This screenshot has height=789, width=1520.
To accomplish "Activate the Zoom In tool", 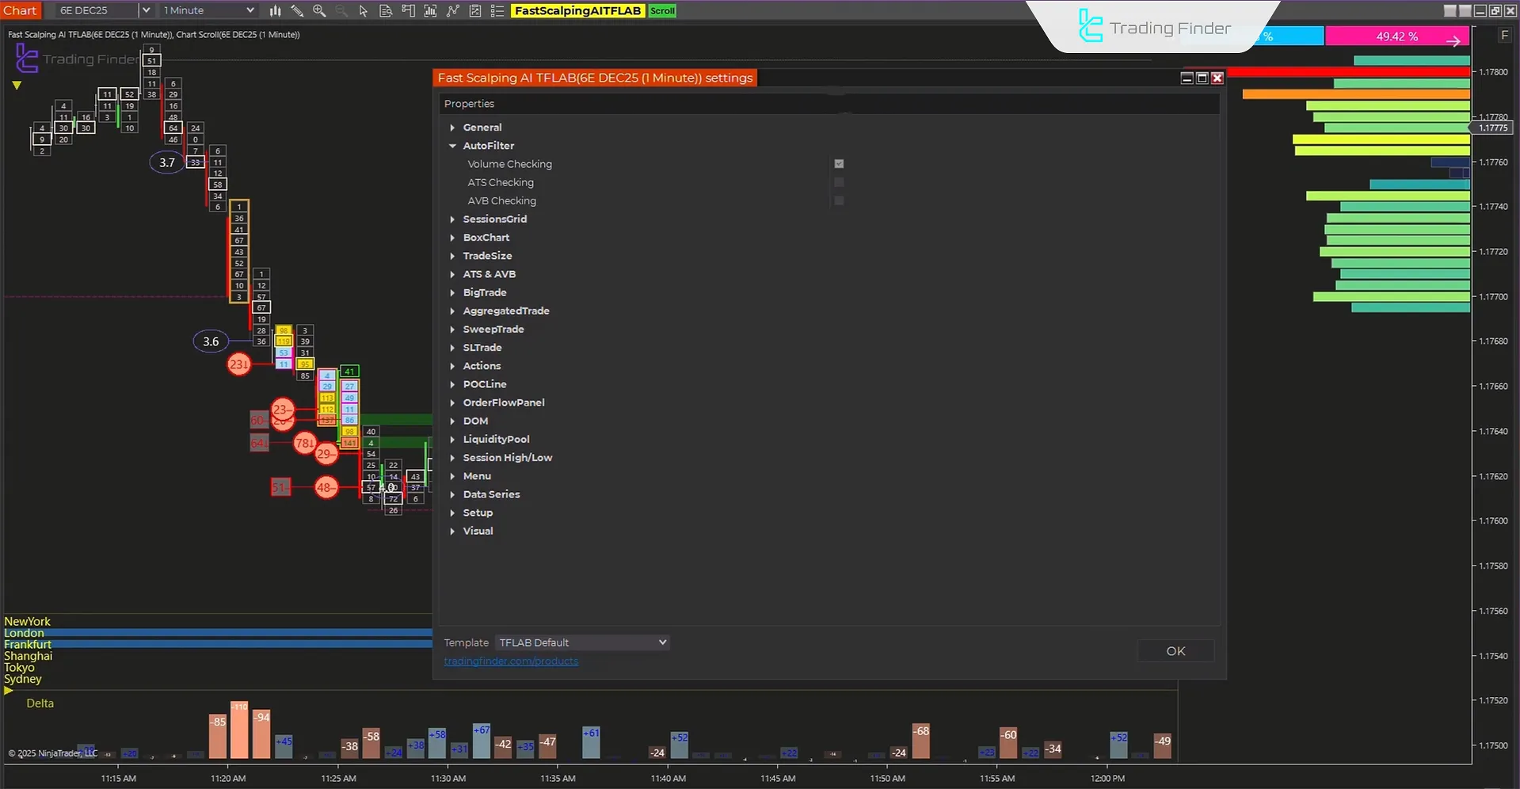I will click(319, 10).
